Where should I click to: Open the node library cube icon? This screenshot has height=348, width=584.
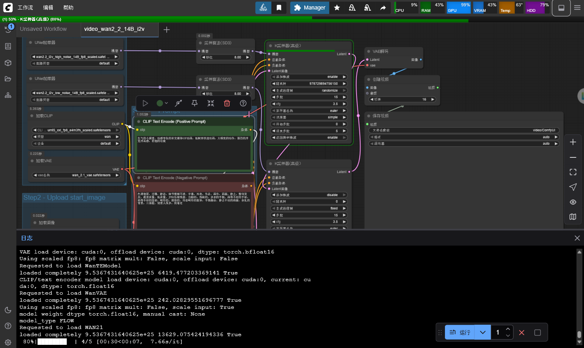(8, 63)
